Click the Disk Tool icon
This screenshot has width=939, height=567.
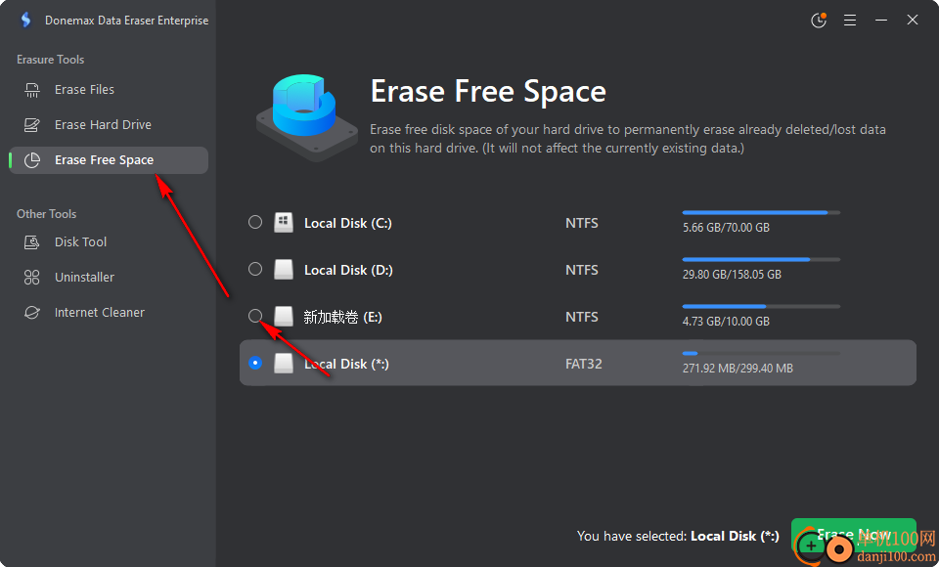[31, 241]
